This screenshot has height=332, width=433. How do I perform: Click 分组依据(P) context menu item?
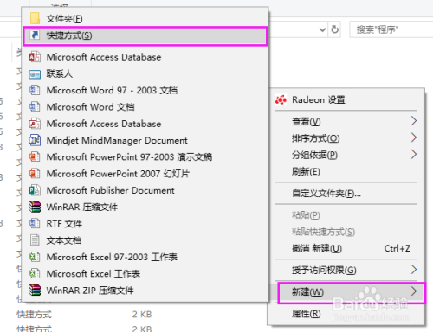click(x=346, y=155)
